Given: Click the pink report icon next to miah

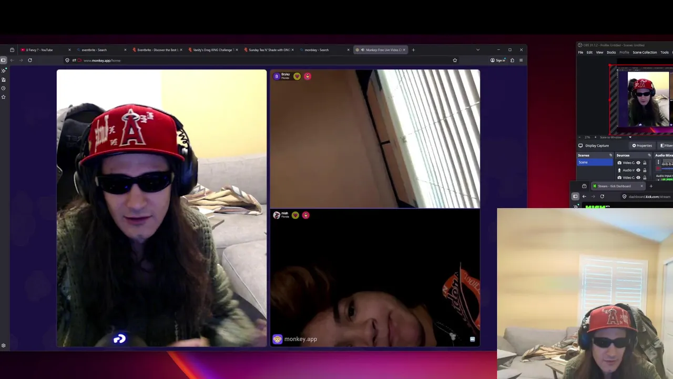Looking at the screenshot, I should tap(305, 215).
